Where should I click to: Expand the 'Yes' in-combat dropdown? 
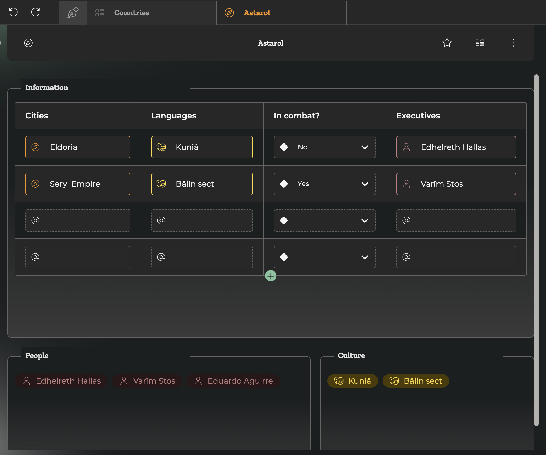[x=365, y=184]
